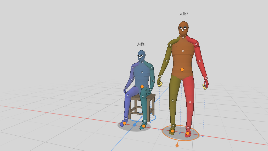
Task: Click the olive wrist joint of 人物2
Action: [160, 76]
